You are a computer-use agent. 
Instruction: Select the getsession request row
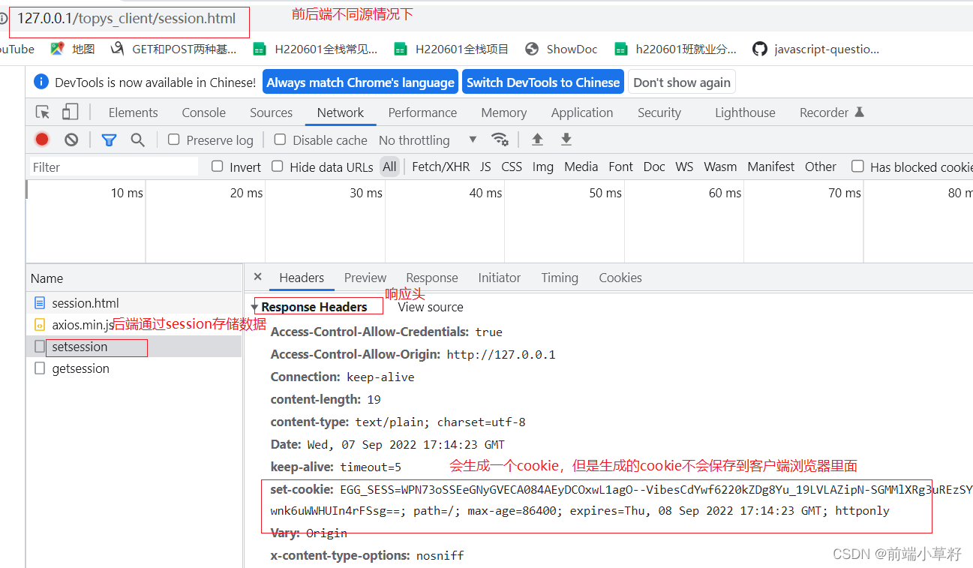coord(134,368)
